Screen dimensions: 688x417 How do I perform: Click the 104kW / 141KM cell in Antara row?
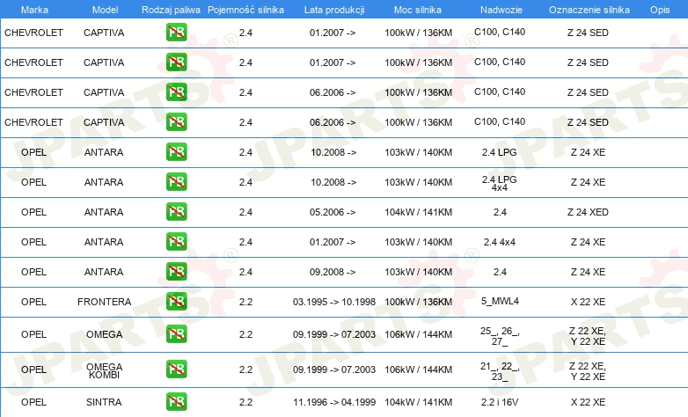(419, 212)
